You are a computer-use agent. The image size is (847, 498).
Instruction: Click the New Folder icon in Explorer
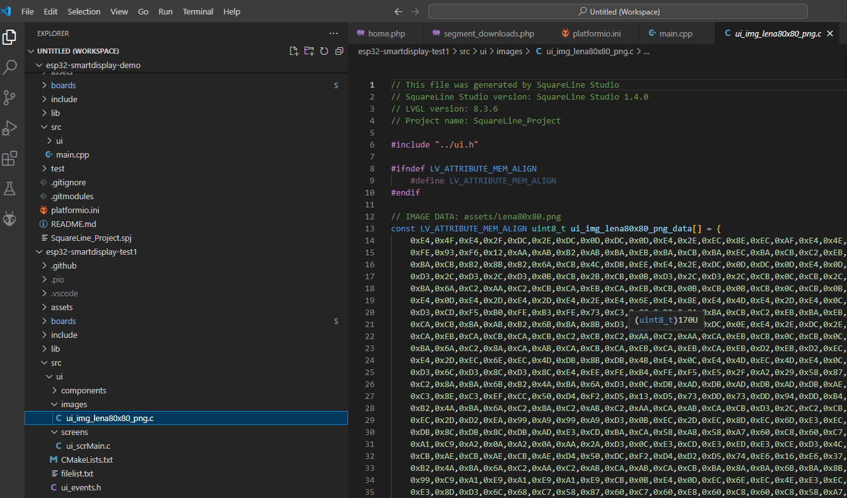tap(309, 51)
